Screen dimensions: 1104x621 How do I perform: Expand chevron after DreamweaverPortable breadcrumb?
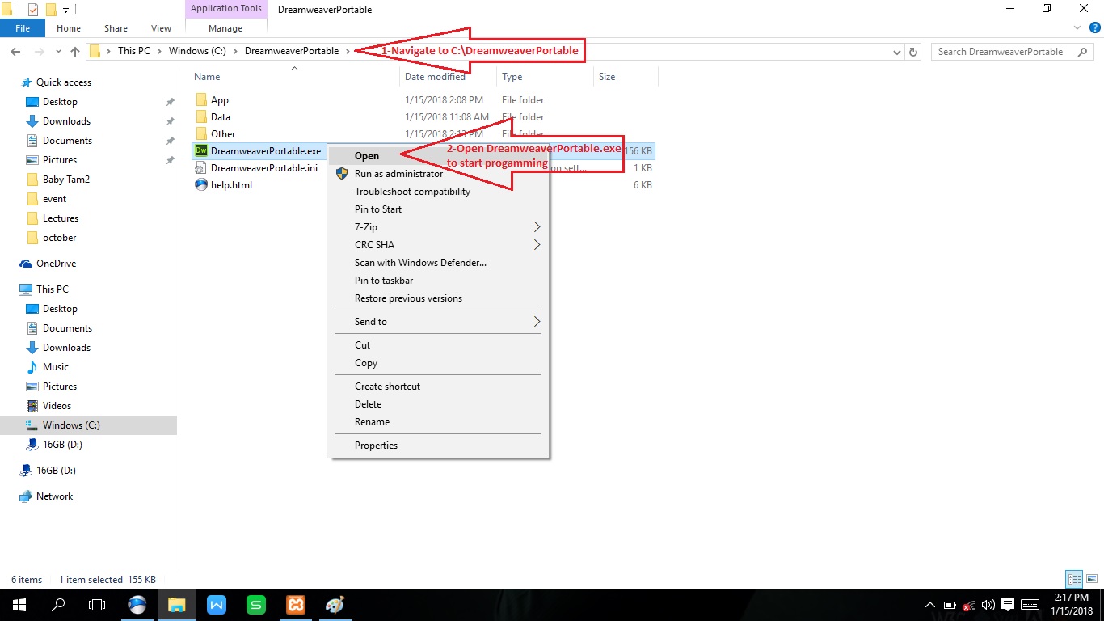pos(348,51)
